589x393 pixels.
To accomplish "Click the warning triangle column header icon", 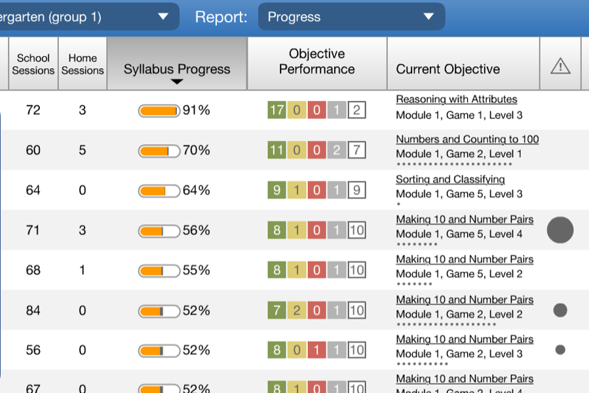I will 560,64.
